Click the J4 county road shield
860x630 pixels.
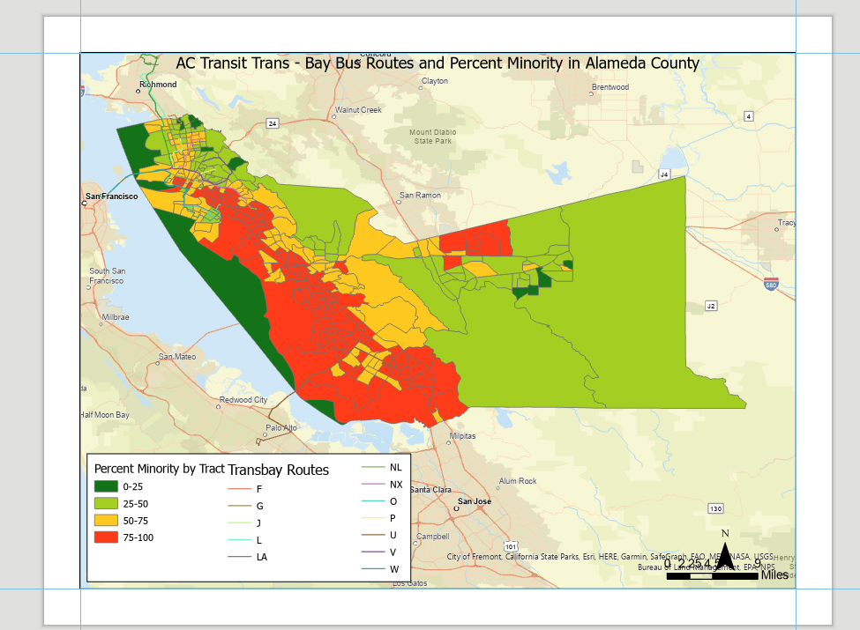(x=664, y=174)
